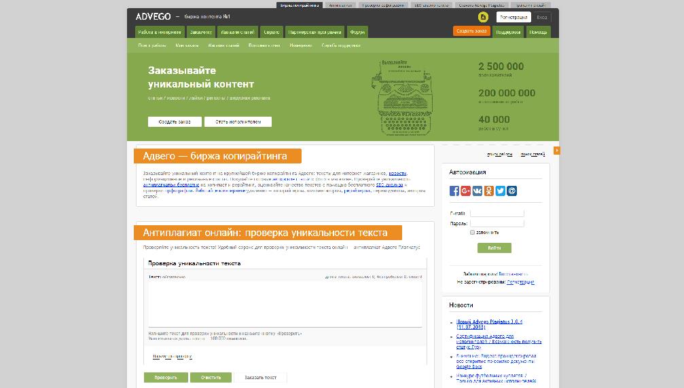Open 'Форум' menu tab

[357, 33]
